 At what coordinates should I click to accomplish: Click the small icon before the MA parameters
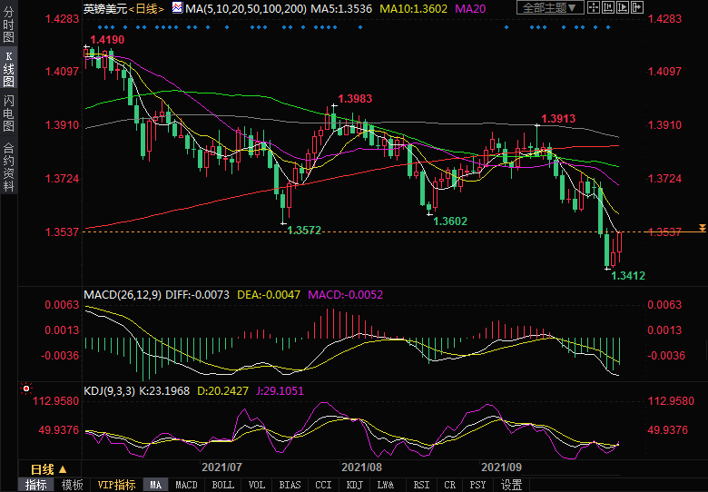(177, 8)
